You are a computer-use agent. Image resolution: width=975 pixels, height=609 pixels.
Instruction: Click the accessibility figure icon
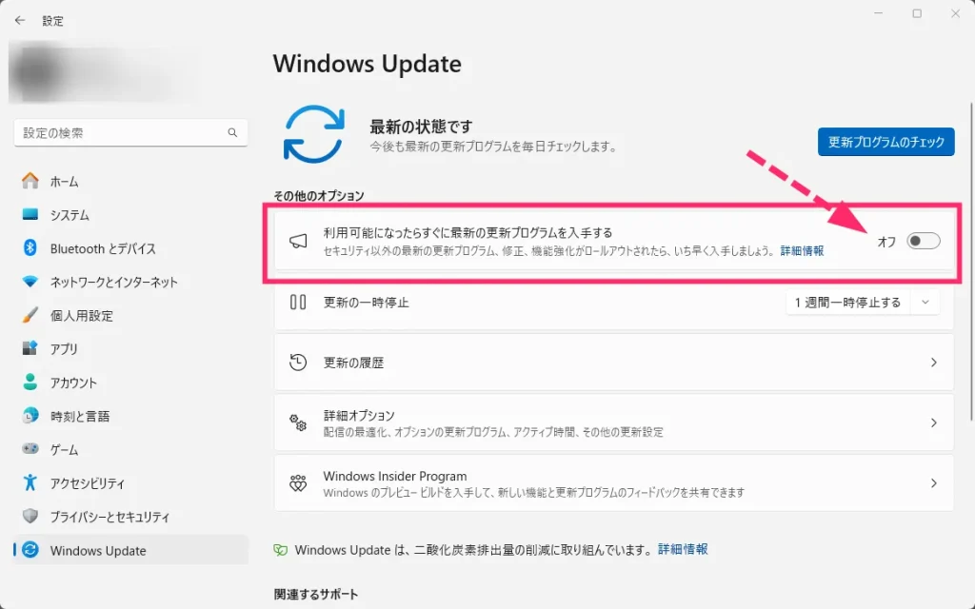pyautogui.click(x=30, y=482)
